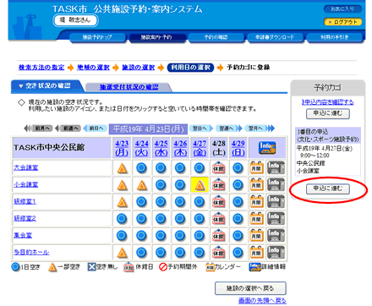Image resolution: width=372 pixels, height=306 pixels.
Task: Open 多目的ホール facility link
Action: point(31,252)
